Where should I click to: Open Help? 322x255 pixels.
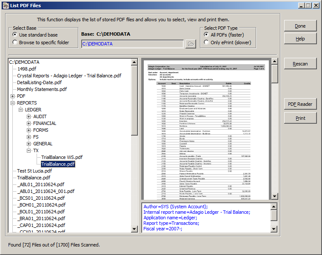tap(300, 39)
